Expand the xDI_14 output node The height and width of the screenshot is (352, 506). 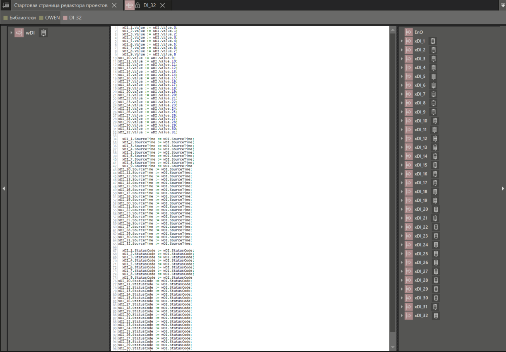point(402,157)
